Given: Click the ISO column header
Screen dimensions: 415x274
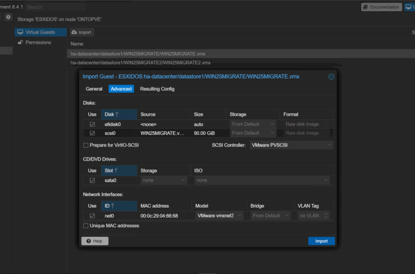Looking at the screenshot, I should (x=262, y=170).
